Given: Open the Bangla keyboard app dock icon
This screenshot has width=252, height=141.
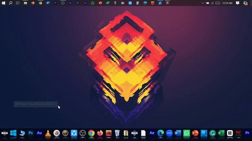Looking at the screenshot, I should click(109, 133).
